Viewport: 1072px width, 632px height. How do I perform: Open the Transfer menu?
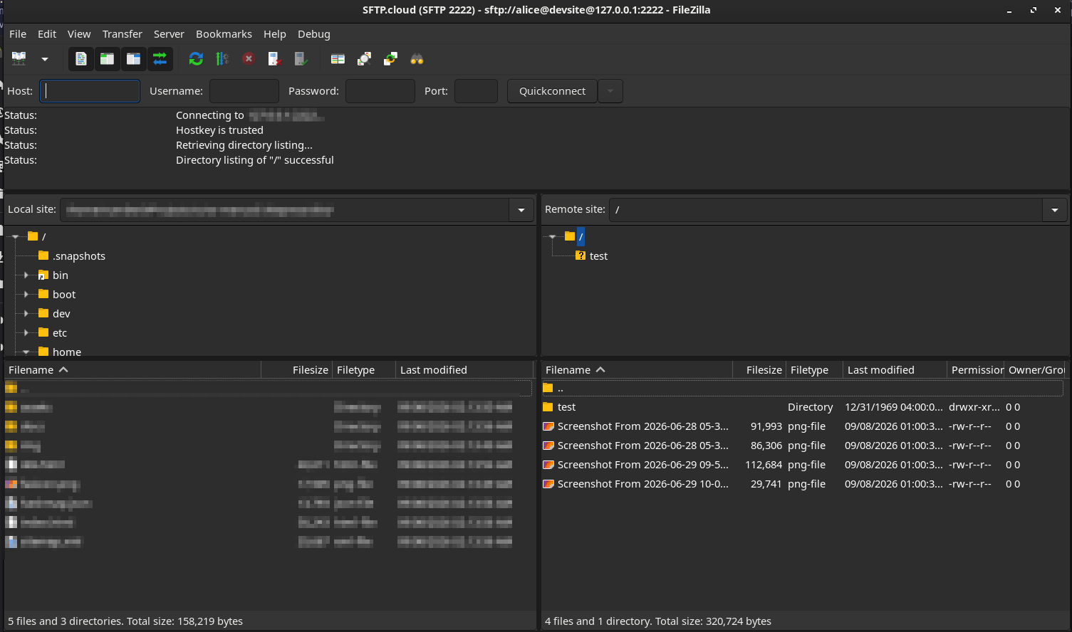coord(123,34)
